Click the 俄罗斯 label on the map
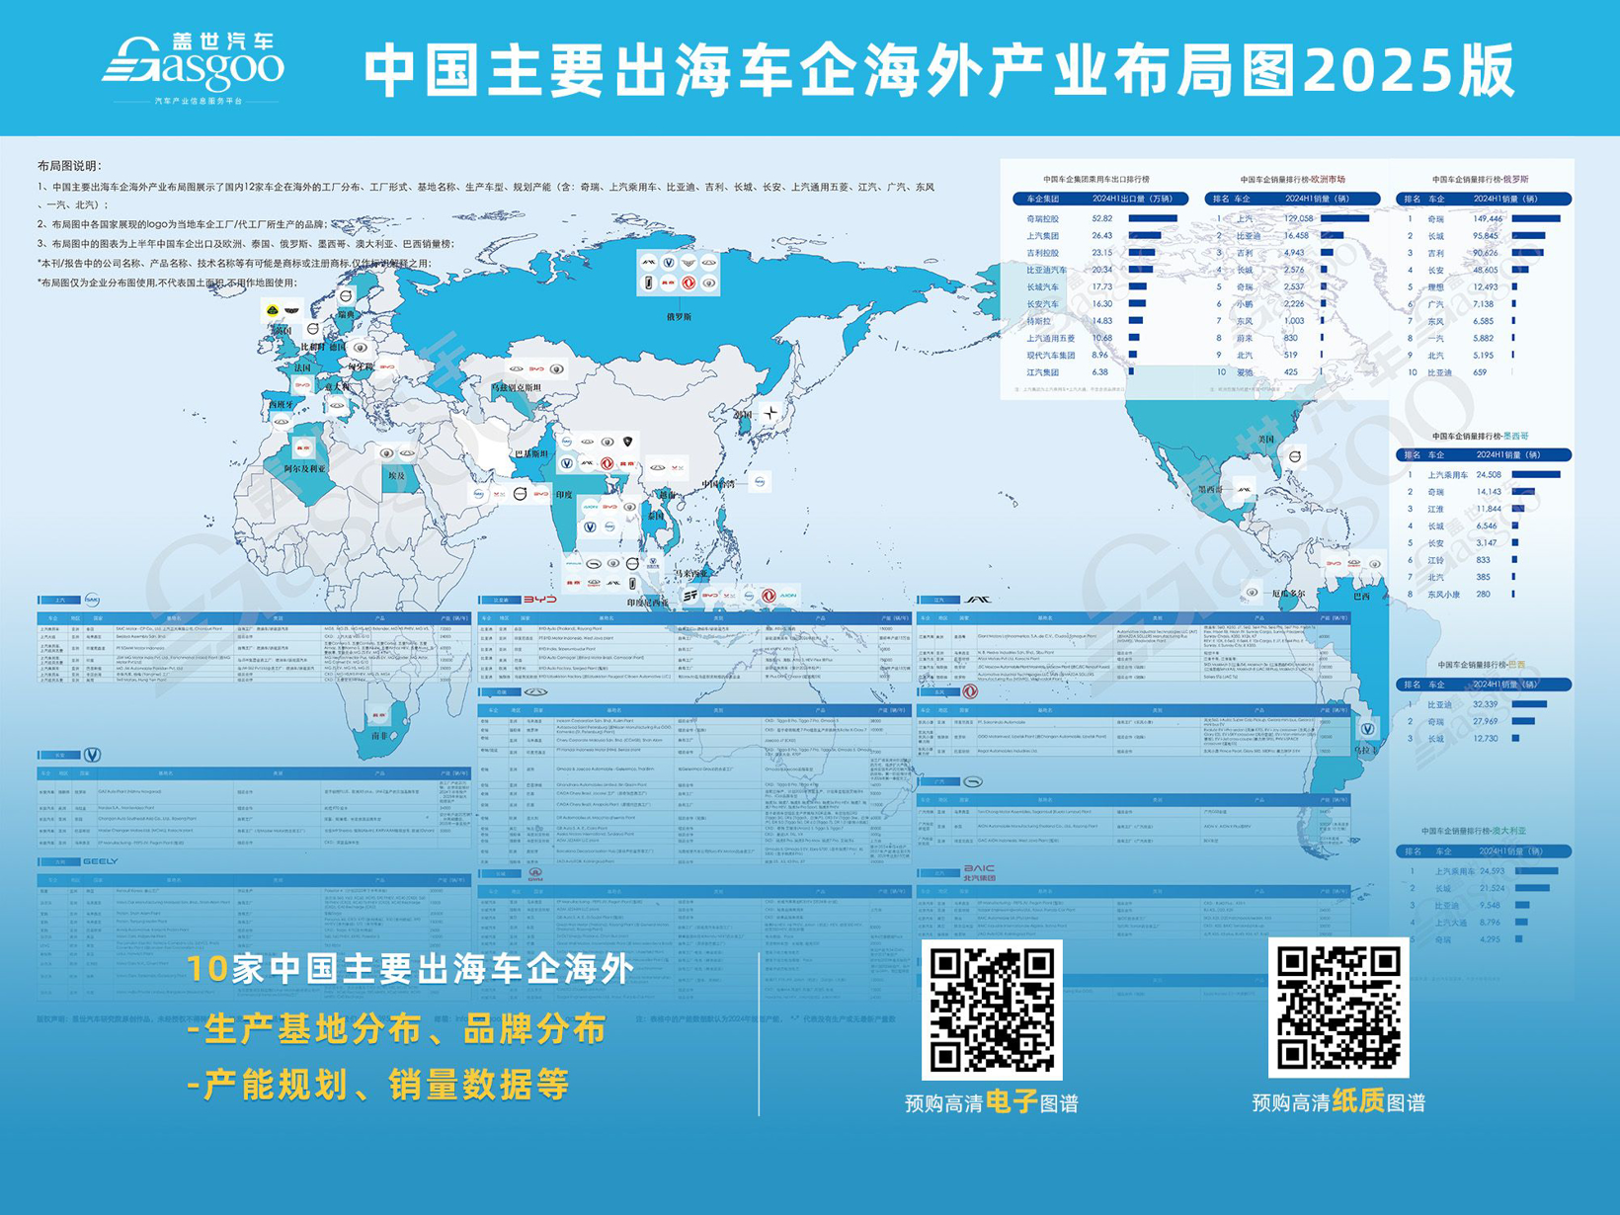This screenshot has height=1215, width=1620. [679, 317]
